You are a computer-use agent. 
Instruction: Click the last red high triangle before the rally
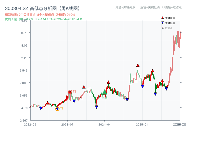coord(162,80)
